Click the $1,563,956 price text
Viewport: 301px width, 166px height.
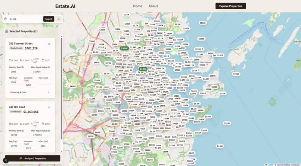(x=31, y=112)
